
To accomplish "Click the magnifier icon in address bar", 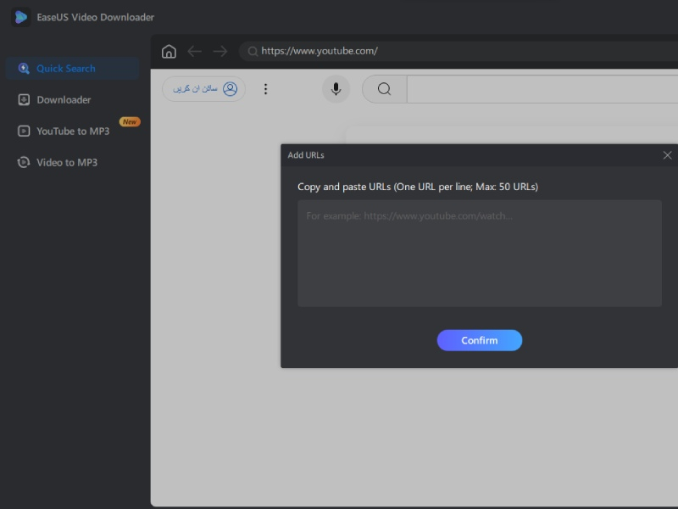I will (x=253, y=51).
